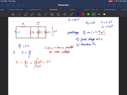The width and height of the screenshot is (127, 95).
Task: Choose the green pen color
Action: coord(88,14)
